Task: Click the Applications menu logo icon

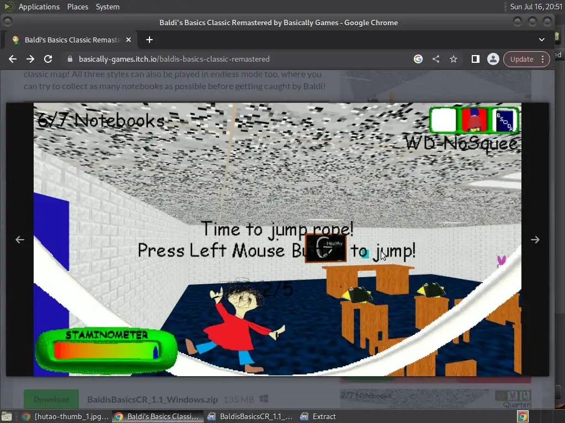Action: [9, 7]
